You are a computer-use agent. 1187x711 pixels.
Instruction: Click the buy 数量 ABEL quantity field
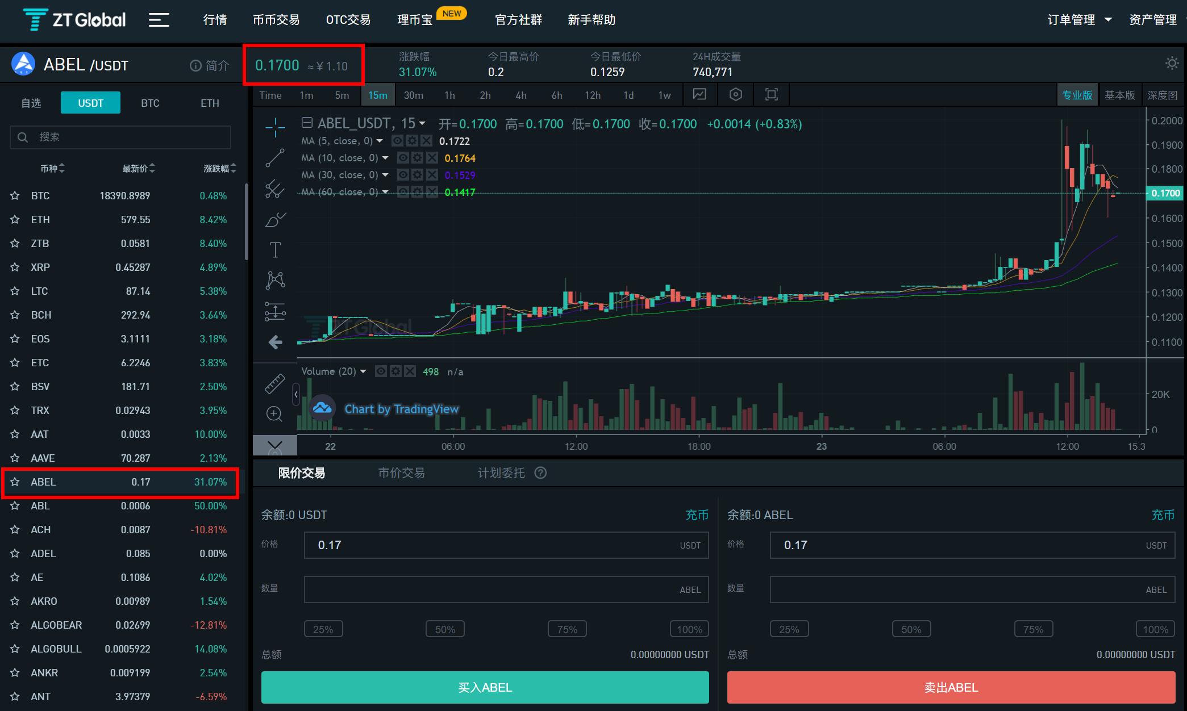click(x=506, y=589)
